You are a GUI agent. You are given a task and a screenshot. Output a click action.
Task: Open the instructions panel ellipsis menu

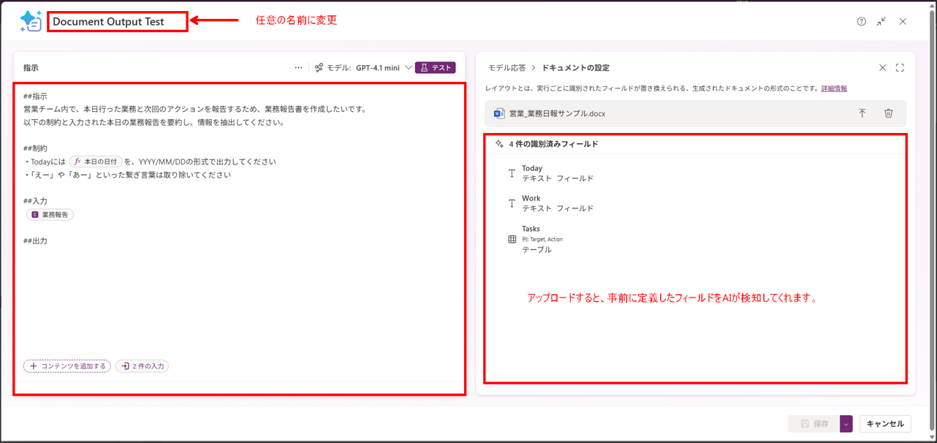pos(298,68)
